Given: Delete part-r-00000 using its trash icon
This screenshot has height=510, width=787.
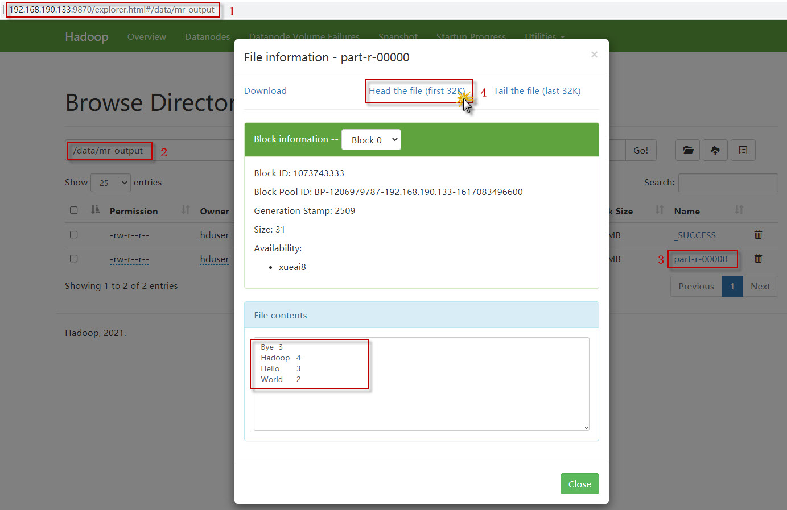Looking at the screenshot, I should (x=758, y=258).
